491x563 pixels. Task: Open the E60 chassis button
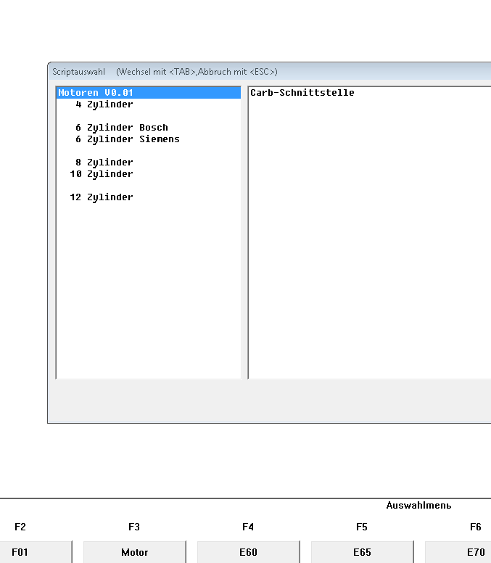pyautogui.click(x=248, y=552)
